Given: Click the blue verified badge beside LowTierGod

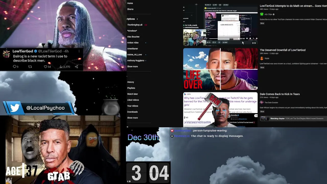Looking at the screenshot, I should (x=36, y=51).
